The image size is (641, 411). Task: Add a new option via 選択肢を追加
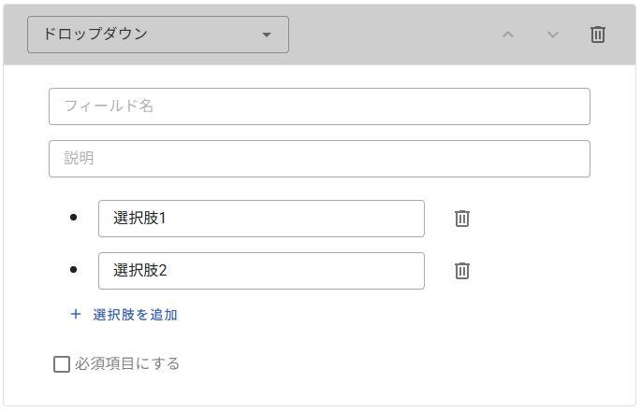pyautogui.click(x=135, y=315)
